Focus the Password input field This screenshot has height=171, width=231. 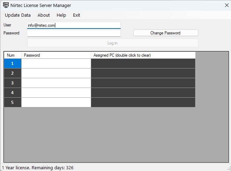(x=74, y=33)
